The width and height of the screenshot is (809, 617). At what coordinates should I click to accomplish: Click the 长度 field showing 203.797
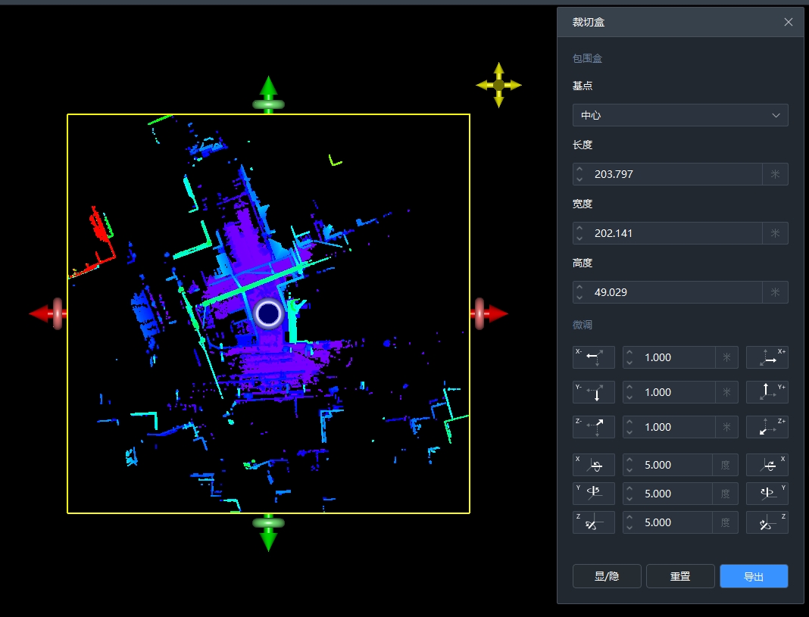point(674,174)
